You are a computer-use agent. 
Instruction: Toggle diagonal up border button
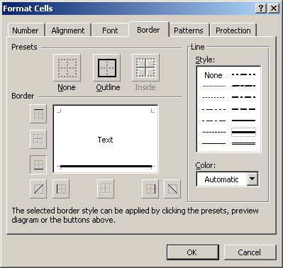[x=38, y=189]
